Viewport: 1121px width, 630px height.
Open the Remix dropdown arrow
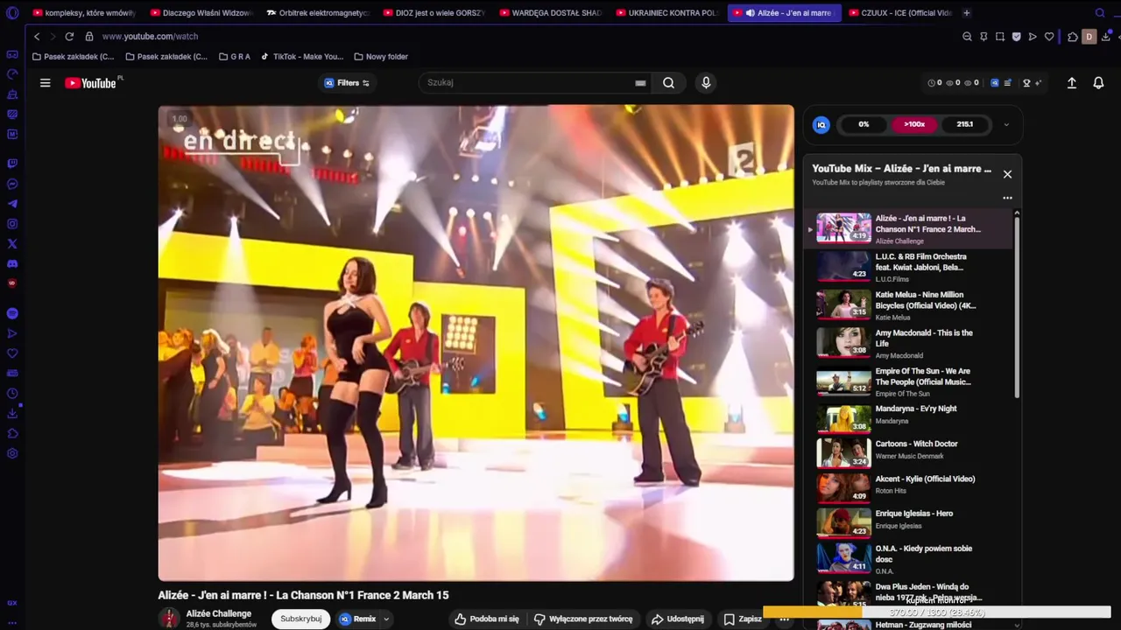point(386,619)
